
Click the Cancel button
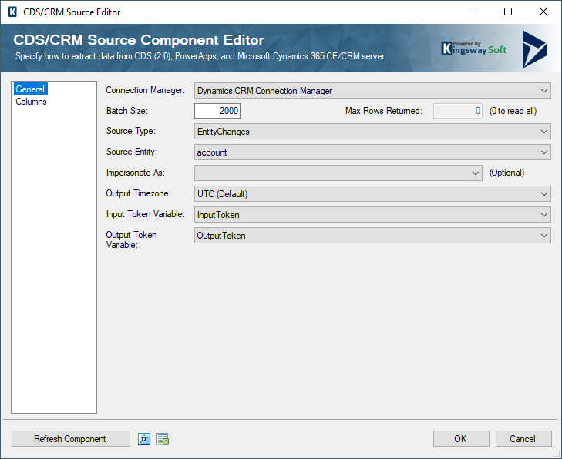pyautogui.click(x=523, y=439)
